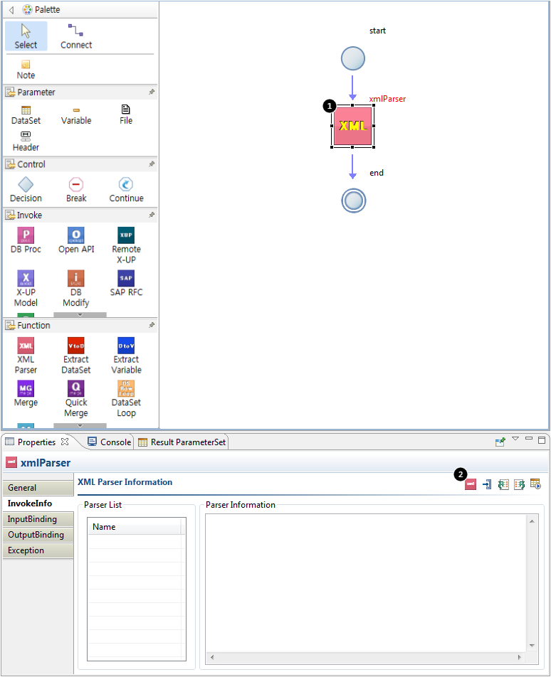Hide the Palette with the left arrow
Image resolution: width=551 pixels, height=677 pixels.
coord(11,9)
